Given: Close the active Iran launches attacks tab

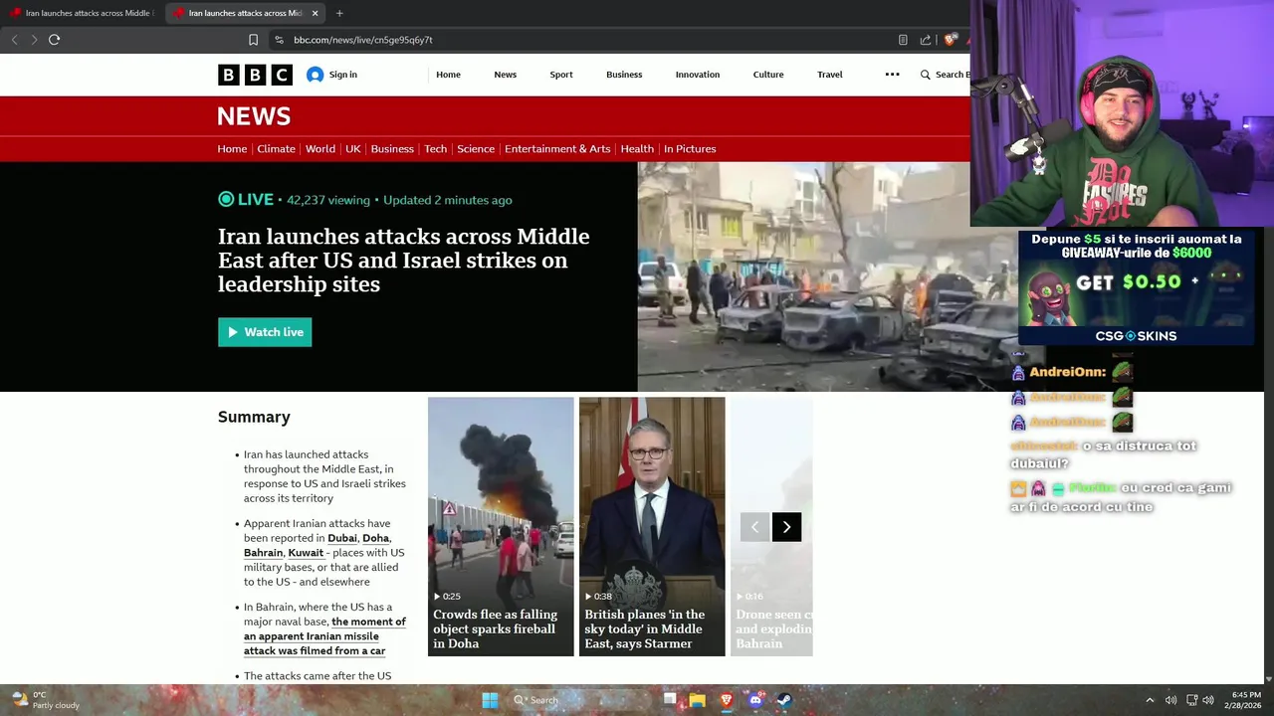Looking at the screenshot, I should click(316, 13).
